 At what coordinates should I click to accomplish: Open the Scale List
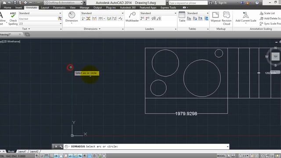[267, 13]
